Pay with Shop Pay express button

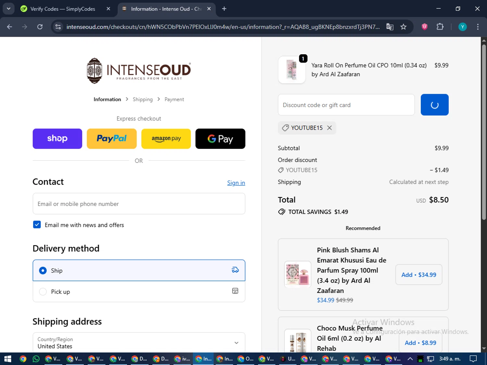tap(57, 139)
